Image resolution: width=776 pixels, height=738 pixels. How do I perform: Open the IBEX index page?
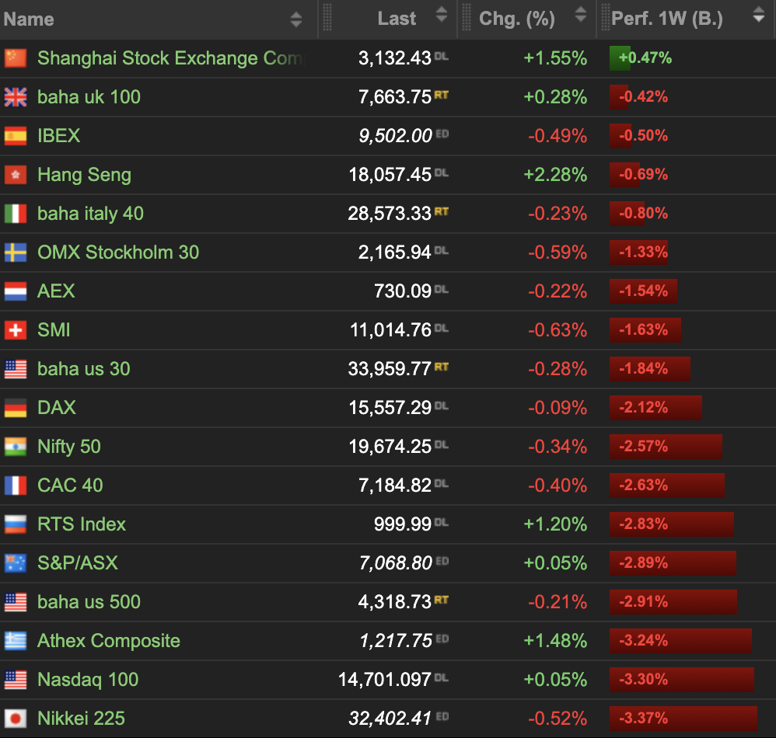point(59,136)
